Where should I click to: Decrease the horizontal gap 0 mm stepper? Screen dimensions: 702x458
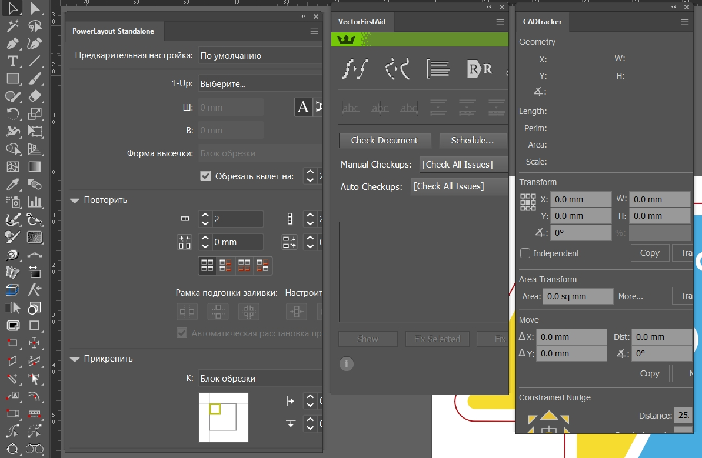(x=205, y=246)
